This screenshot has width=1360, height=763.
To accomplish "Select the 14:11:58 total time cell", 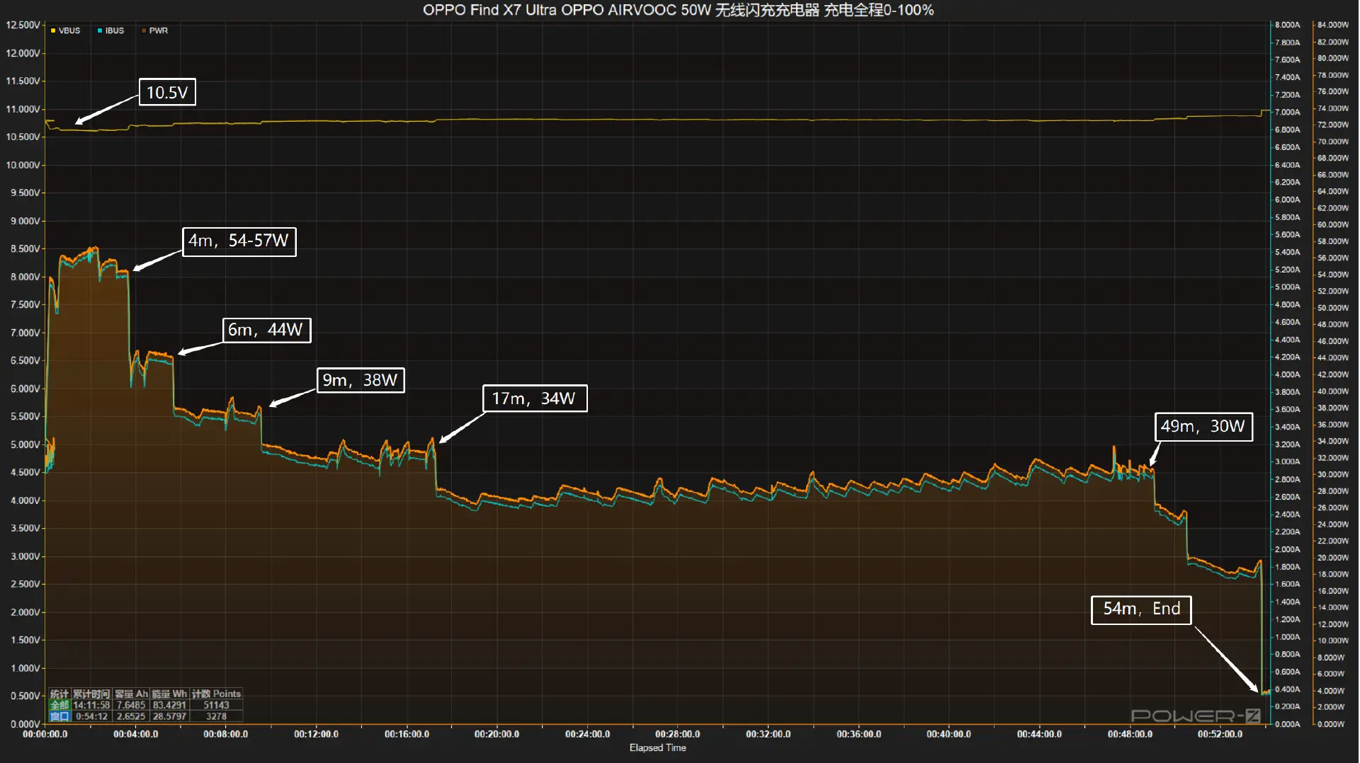I will pos(91,705).
